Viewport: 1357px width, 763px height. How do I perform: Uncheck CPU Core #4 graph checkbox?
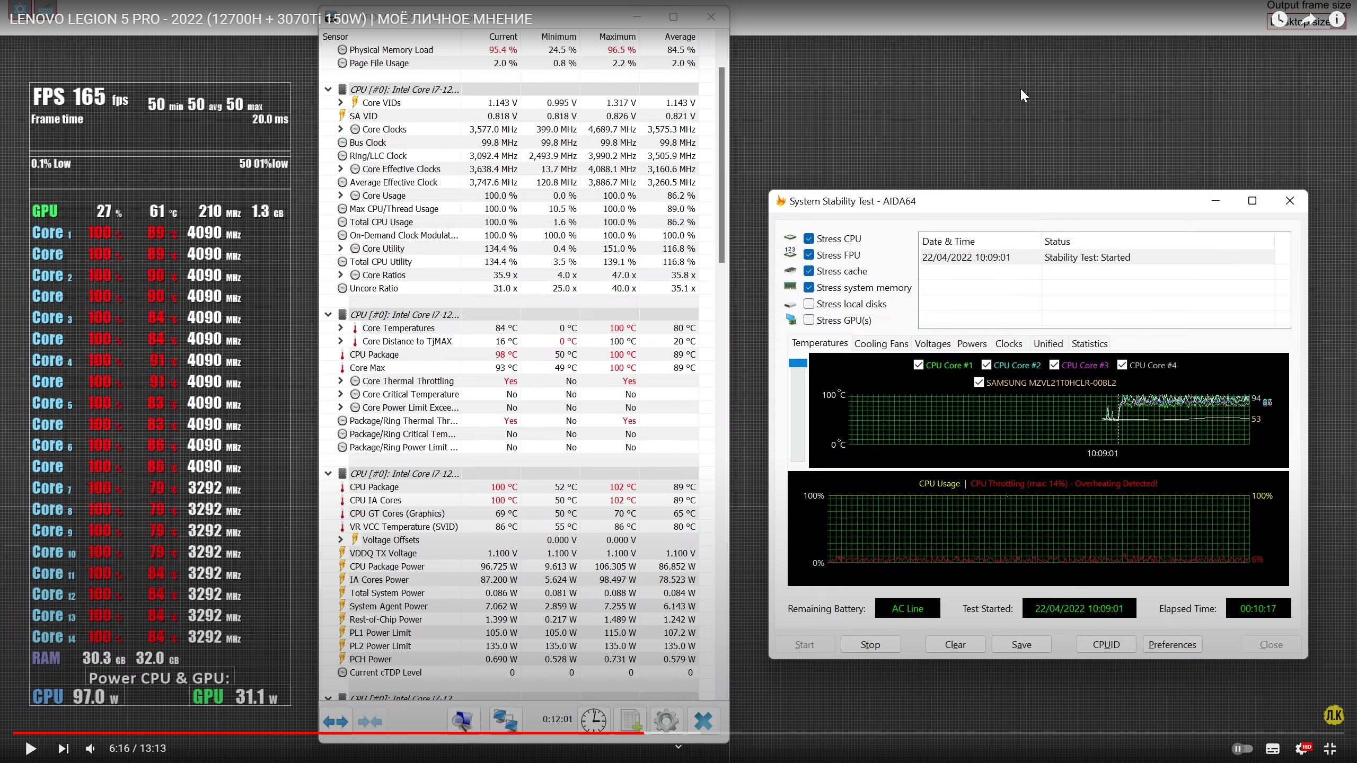click(1122, 365)
